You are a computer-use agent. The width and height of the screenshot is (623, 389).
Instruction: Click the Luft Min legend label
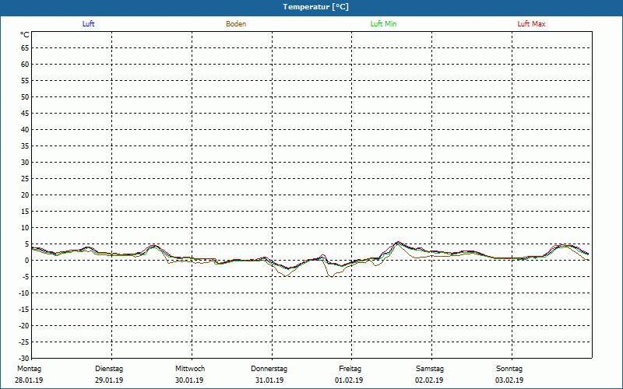point(383,24)
